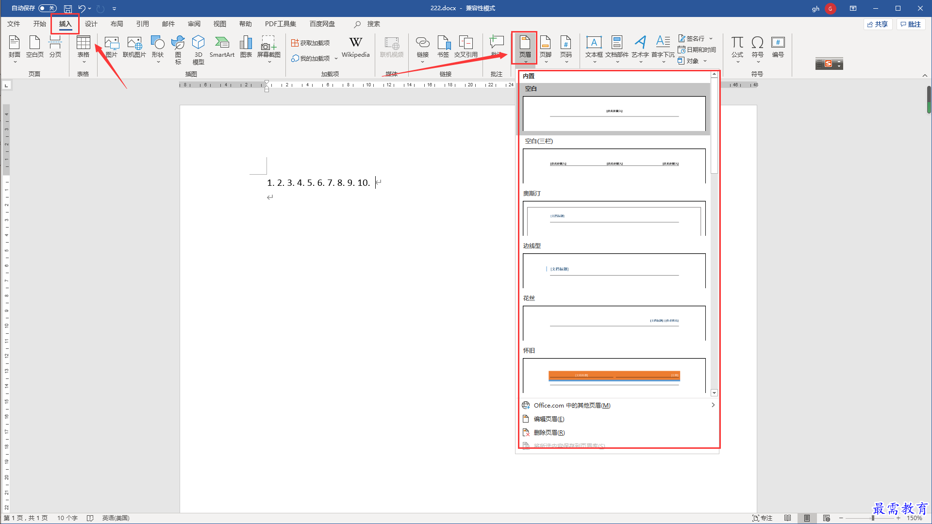Insert a 交叉引用 cross-reference
This screenshot has width=932, height=524.
(x=466, y=47)
